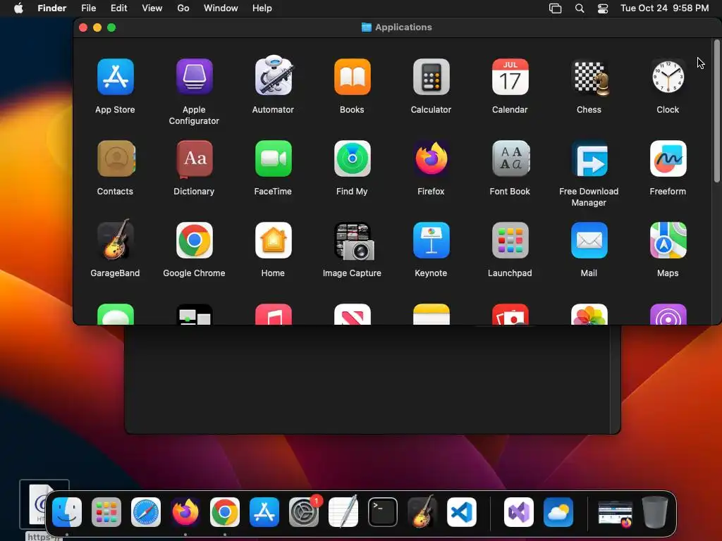The height and width of the screenshot is (541, 722).
Task: Open the Font Book app icon
Action: pos(510,158)
